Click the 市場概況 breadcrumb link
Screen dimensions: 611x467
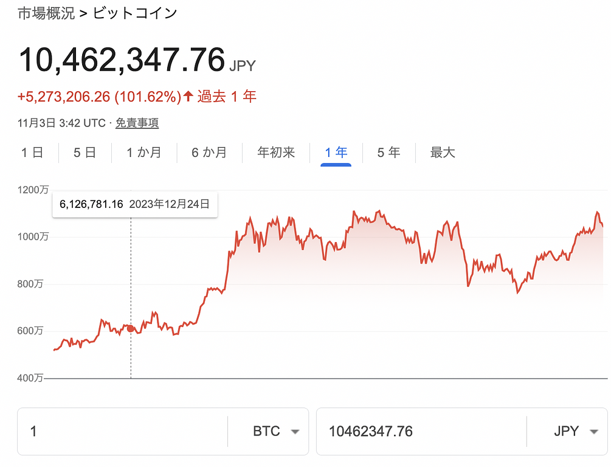click(46, 13)
